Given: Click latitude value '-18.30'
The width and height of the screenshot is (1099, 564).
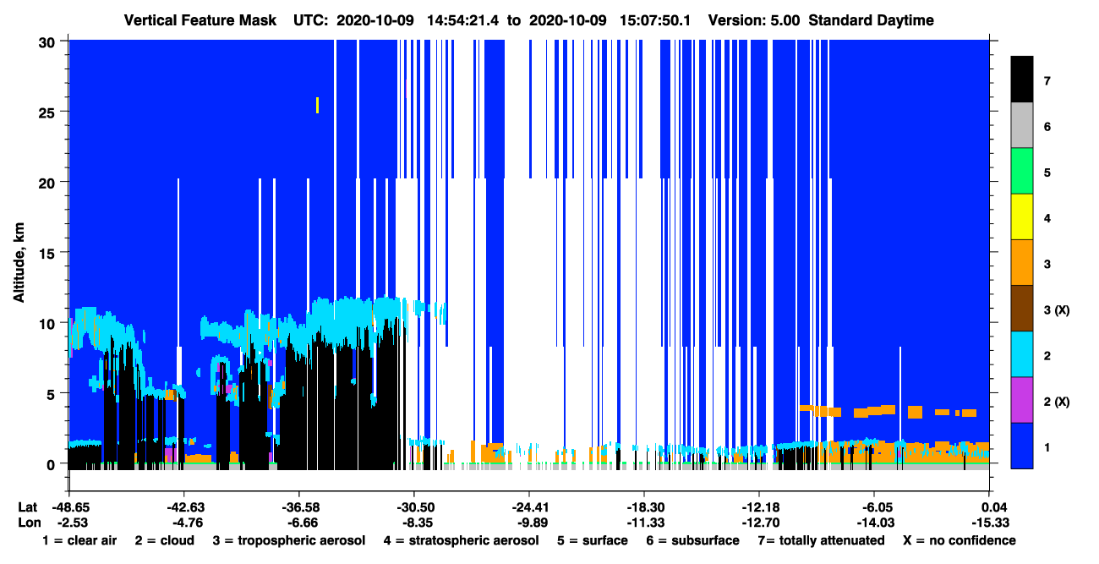Looking at the screenshot, I should [644, 507].
